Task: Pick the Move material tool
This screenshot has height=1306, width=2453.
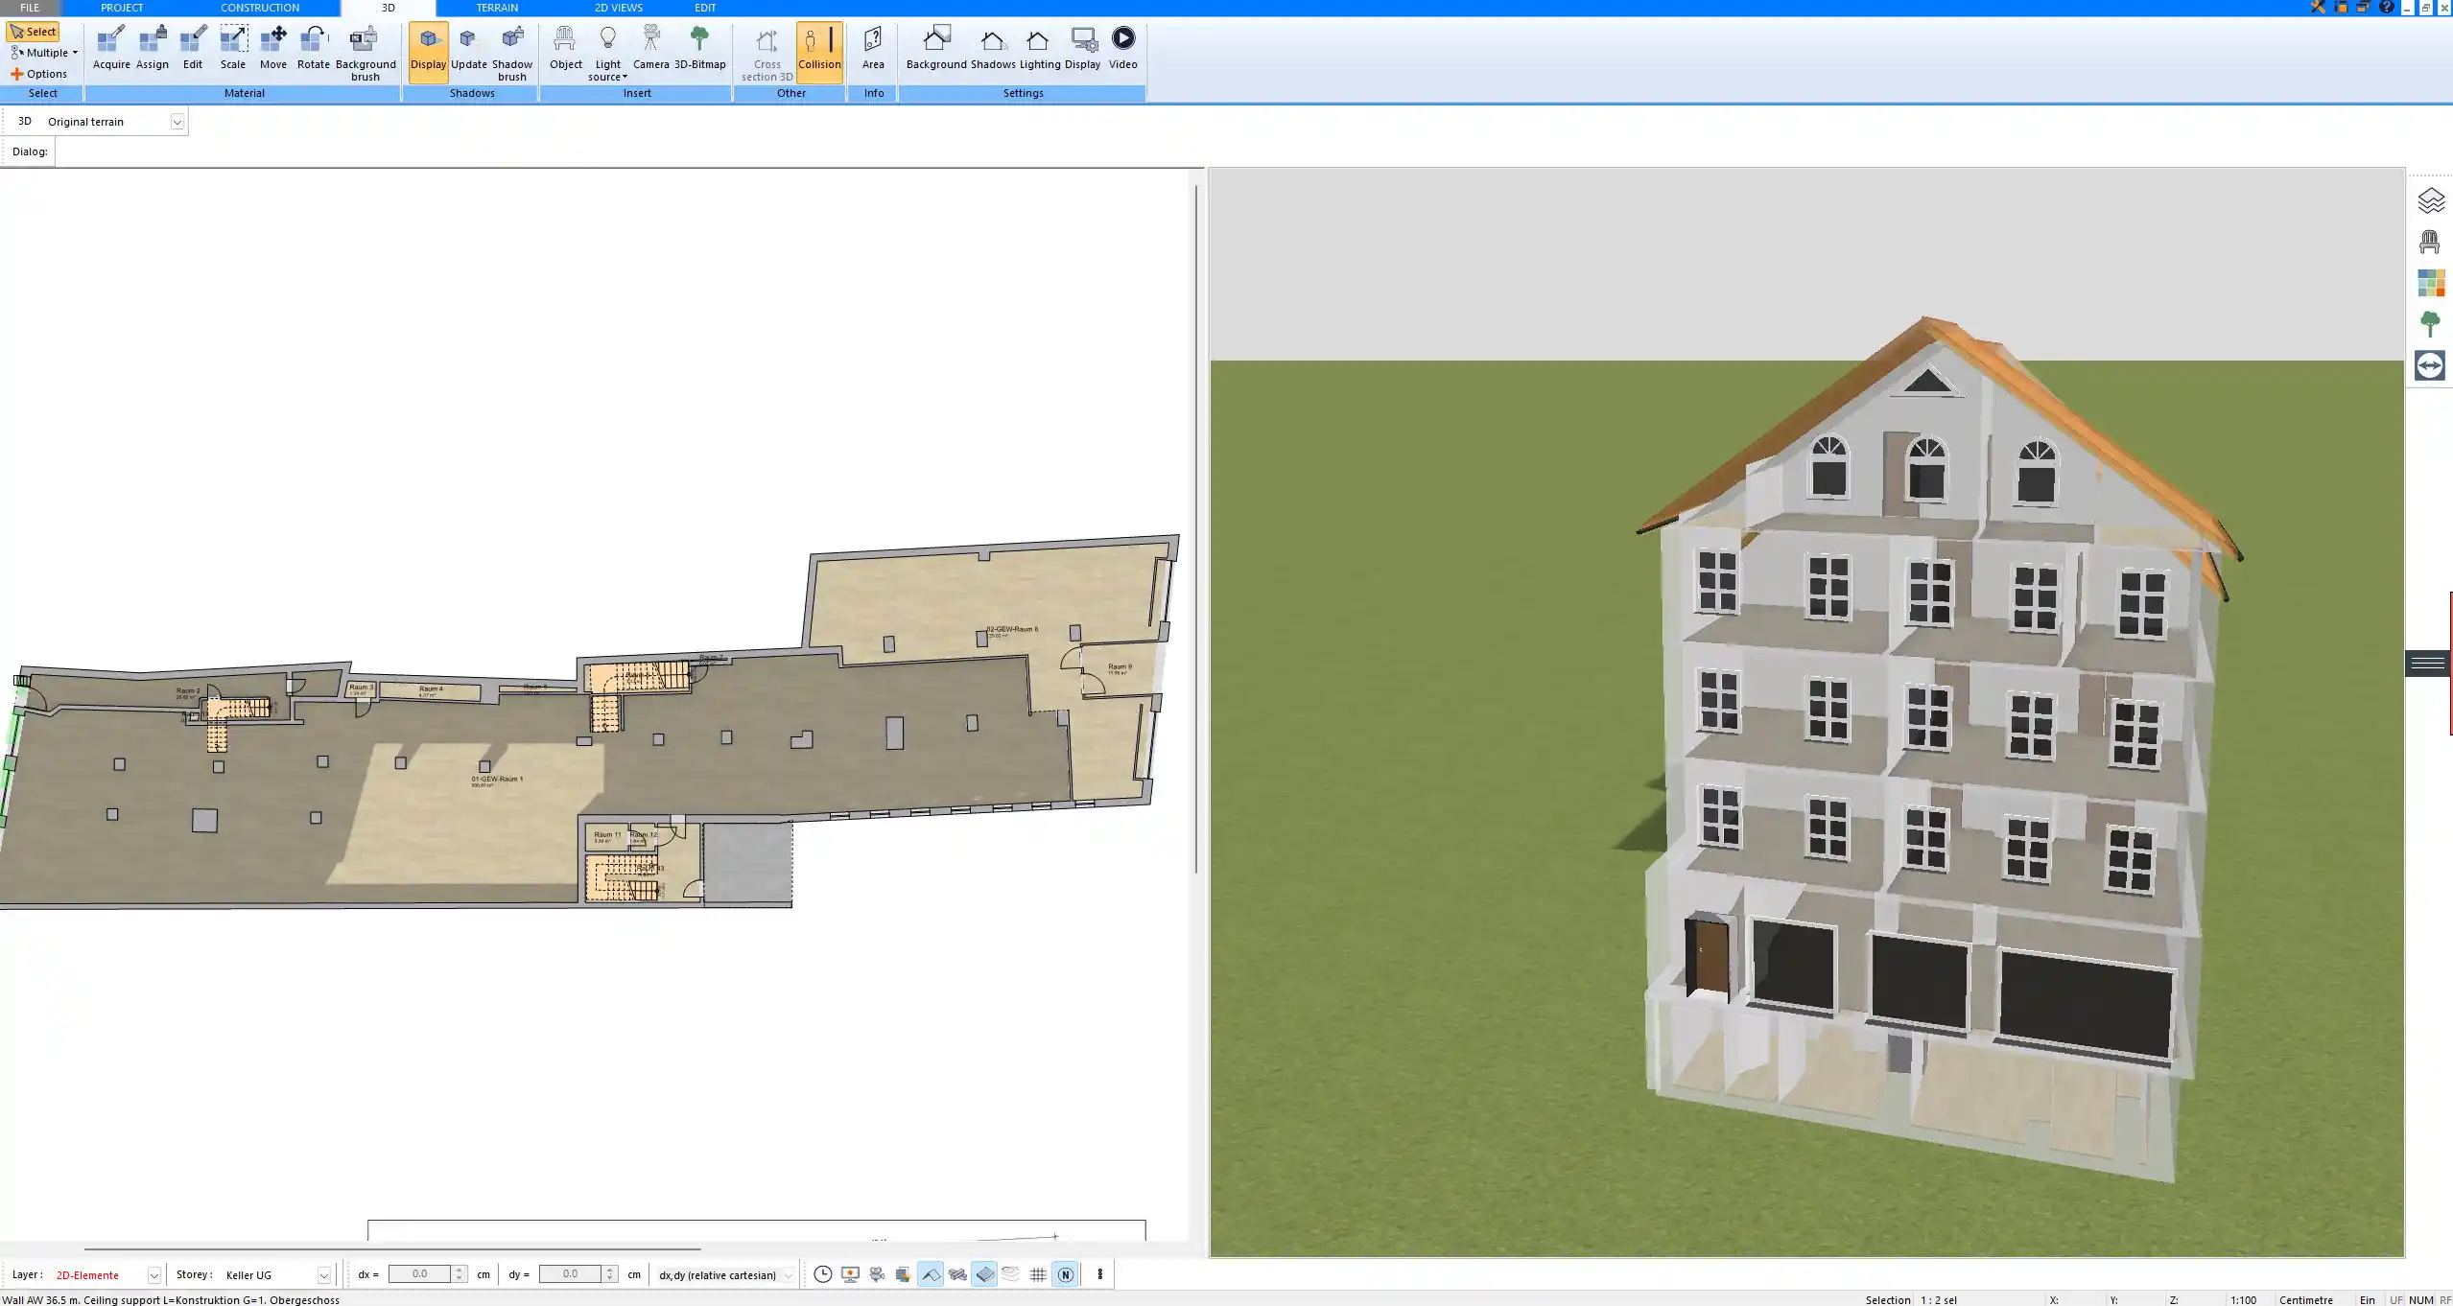Action: coord(273,48)
